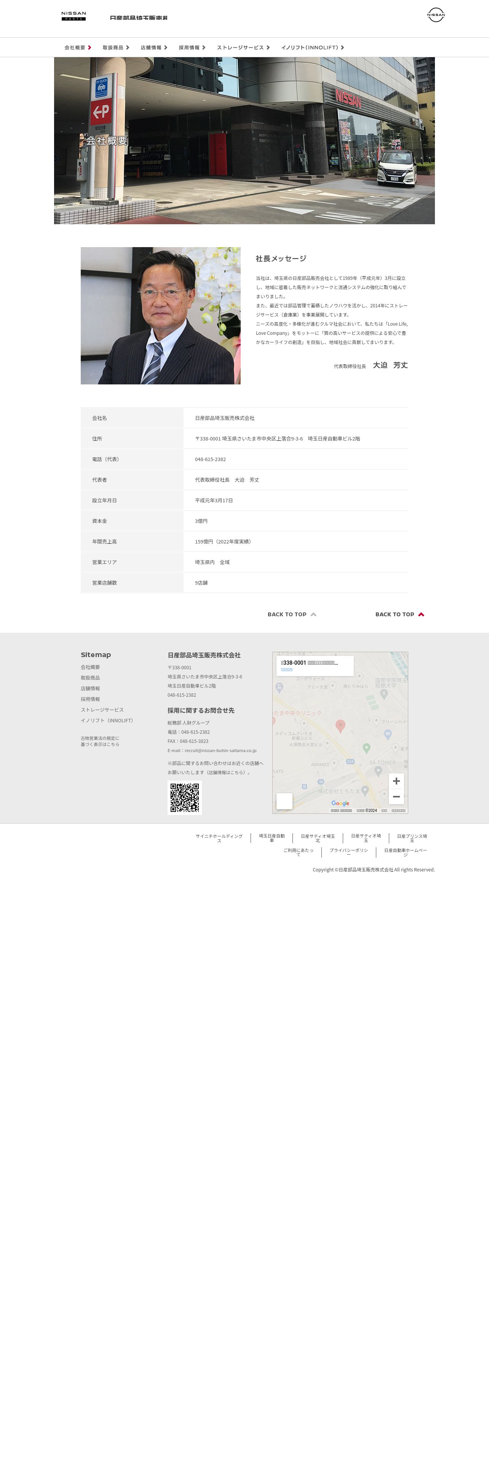The image size is (489, 1469).
Task: Click the red chevron next to 会社概要
Action: tap(89, 48)
